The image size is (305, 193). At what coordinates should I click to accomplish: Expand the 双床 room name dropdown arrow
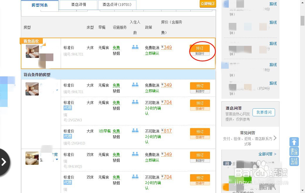[x=57, y=160]
